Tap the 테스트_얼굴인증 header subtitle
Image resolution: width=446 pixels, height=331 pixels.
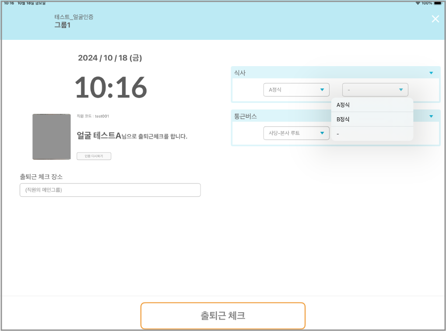coord(74,17)
